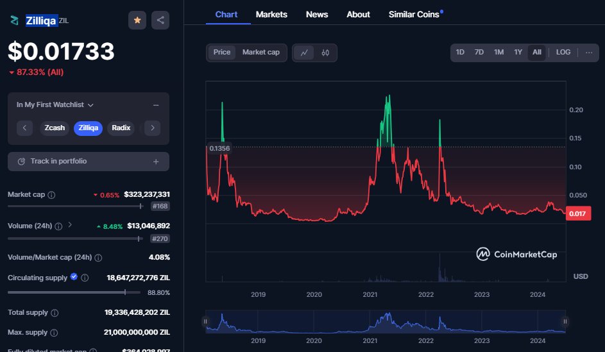Click the plus icon in Track in portfolio
605x352 pixels.
click(x=156, y=162)
